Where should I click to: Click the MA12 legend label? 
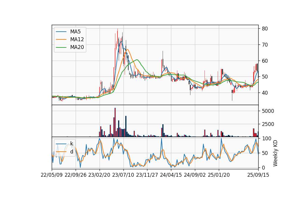(77, 39)
